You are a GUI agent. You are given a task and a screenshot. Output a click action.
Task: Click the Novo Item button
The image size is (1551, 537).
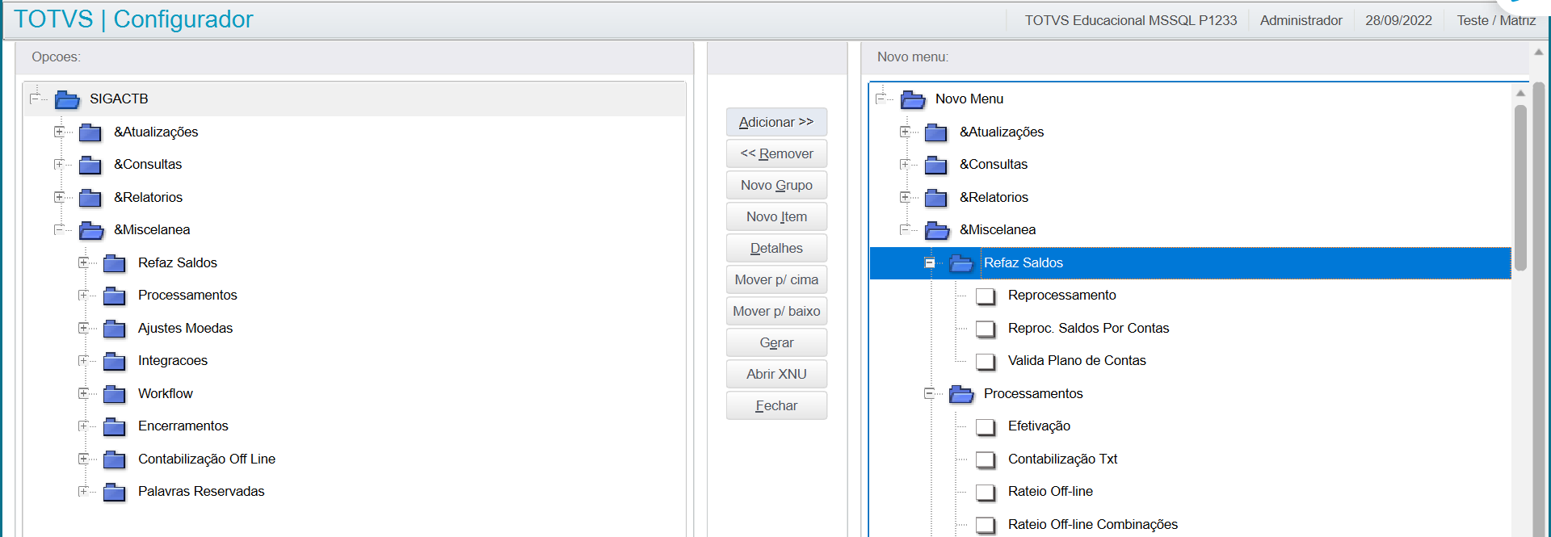coord(776,216)
